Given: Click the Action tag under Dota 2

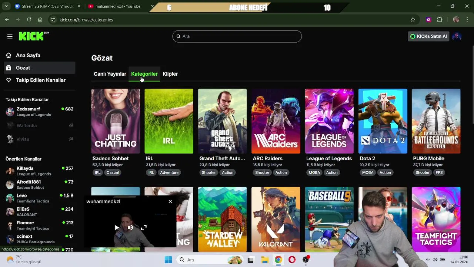Looking at the screenshot, I should tap(385, 172).
